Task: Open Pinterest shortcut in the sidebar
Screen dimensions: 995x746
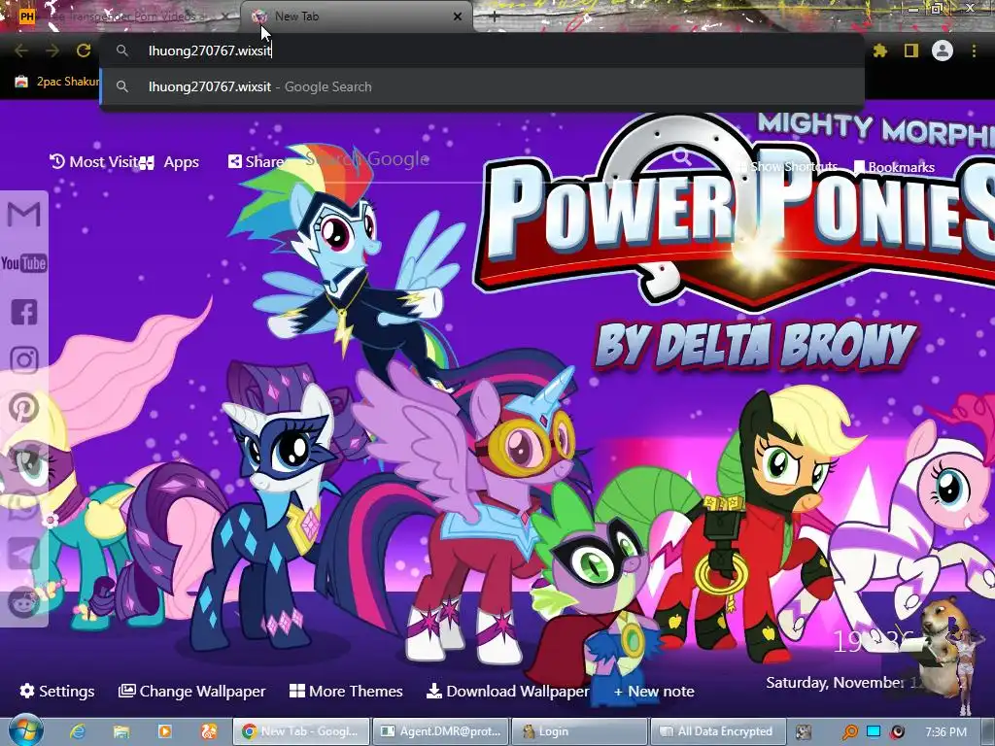Action: coord(23,408)
